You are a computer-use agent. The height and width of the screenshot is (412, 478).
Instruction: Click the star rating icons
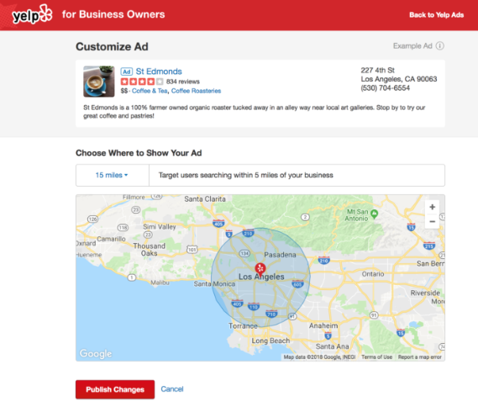(x=142, y=82)
